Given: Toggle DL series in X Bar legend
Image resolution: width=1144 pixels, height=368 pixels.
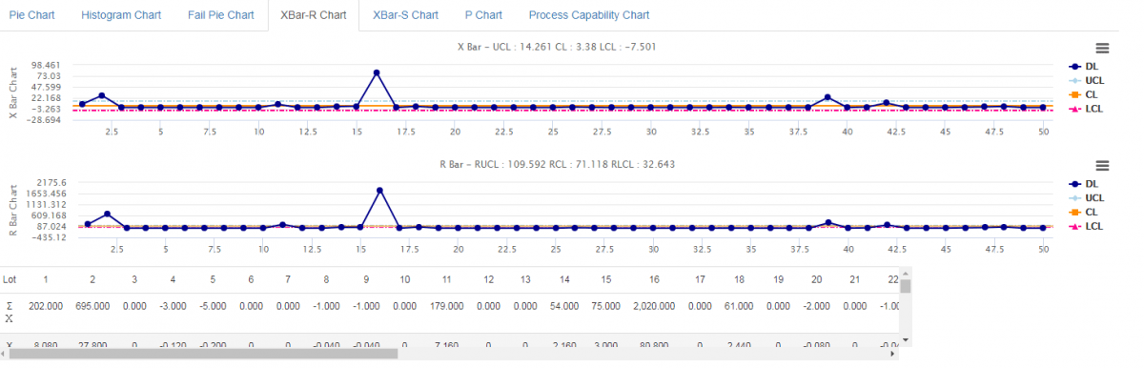Looking at the screenshot, I should pos(1085,67).
